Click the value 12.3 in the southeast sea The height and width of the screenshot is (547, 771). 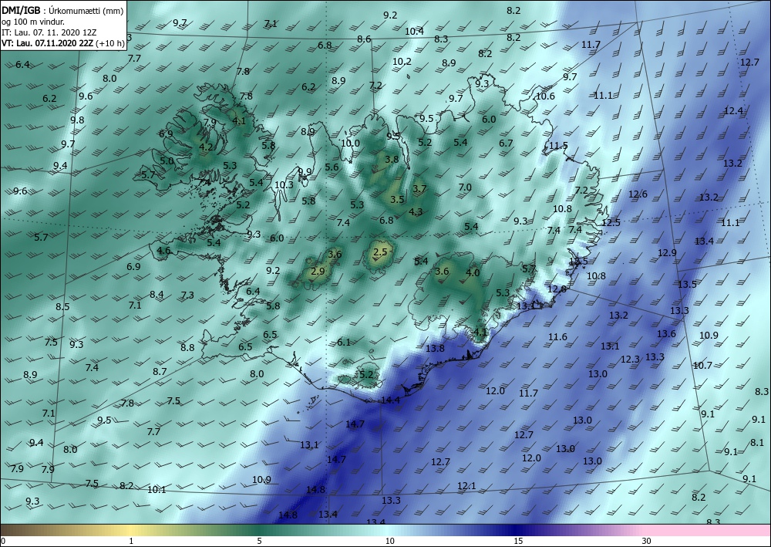pos(630,360)
